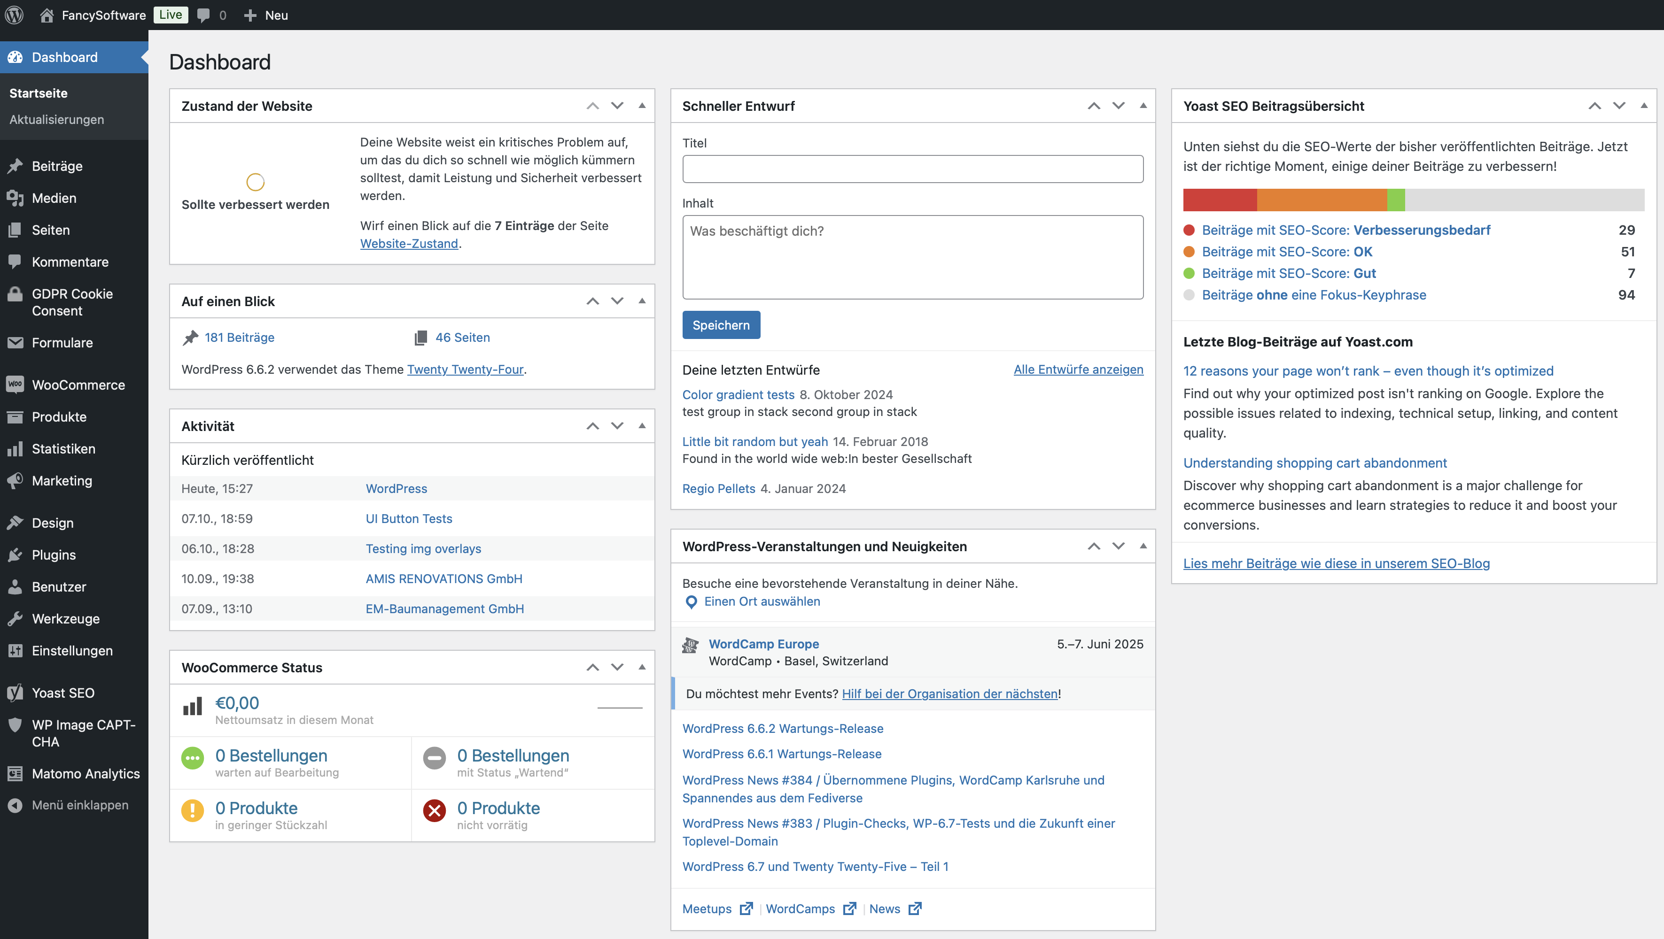Click the orange OK segment of SEO bar
The height and width of the screenshot is (939, 1664).
1322,200
